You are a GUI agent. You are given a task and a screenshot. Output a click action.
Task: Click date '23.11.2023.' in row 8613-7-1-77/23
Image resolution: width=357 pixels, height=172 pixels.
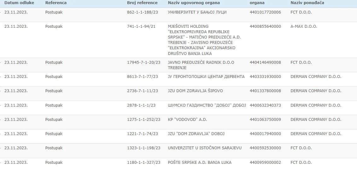[16, 77]
